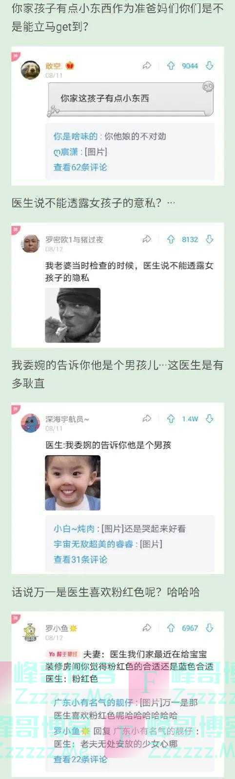Upvote 罗密欧1与猪过夜's comment with 8132 likes
The height and width of the screenshot is (779, 235).
171,240
